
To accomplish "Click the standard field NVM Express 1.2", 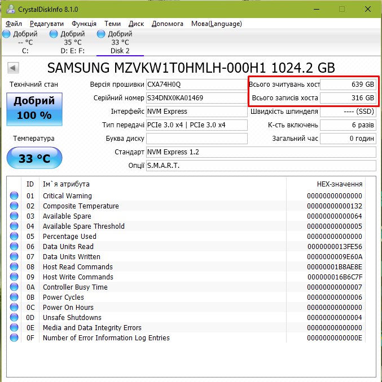I will (261, 152).
